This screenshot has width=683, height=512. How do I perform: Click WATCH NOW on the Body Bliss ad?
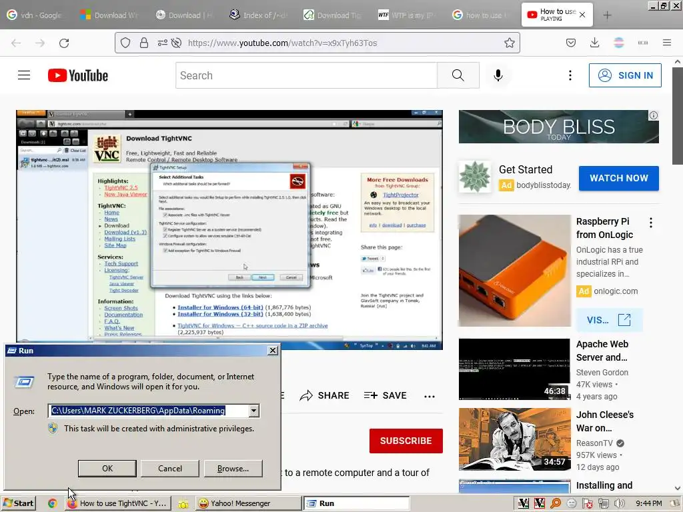[x=618, y=178]
